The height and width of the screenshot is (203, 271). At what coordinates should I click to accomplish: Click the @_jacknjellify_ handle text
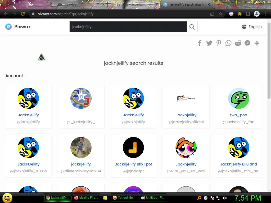[x=81, y=122]
